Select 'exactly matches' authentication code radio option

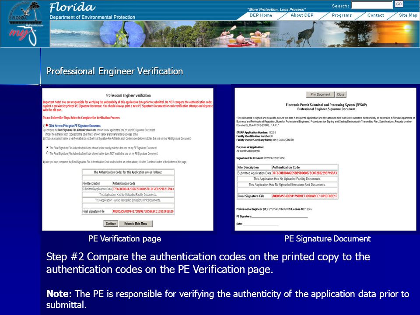coord(47,147)
